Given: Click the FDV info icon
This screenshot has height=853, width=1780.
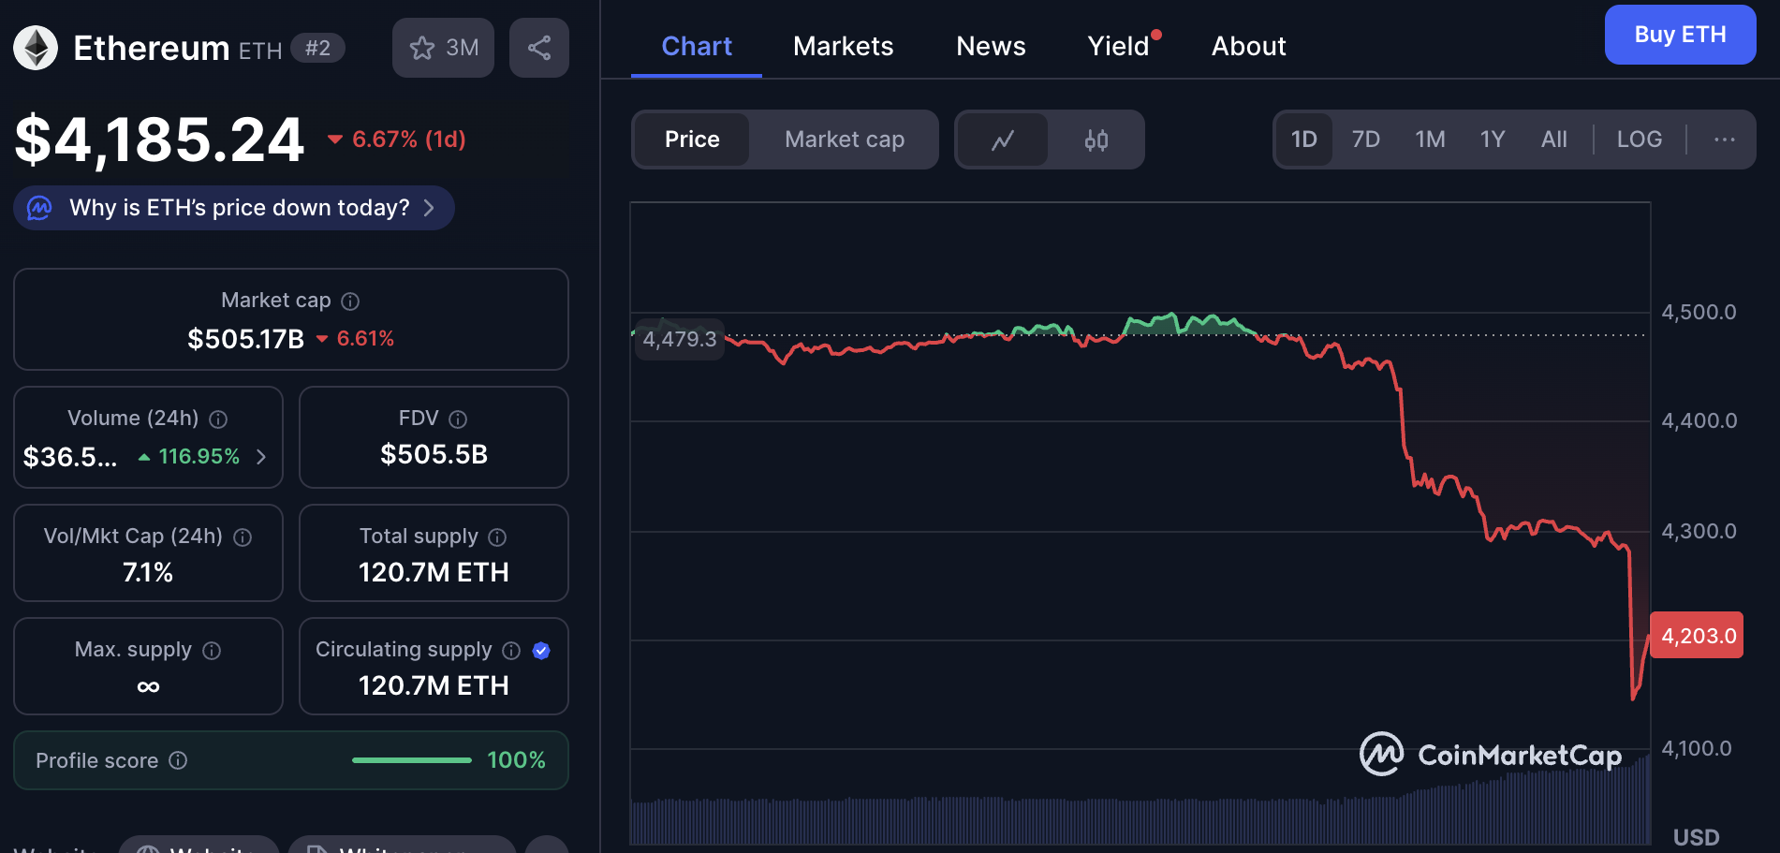Looking at the screenshot, I should (458, 419).
